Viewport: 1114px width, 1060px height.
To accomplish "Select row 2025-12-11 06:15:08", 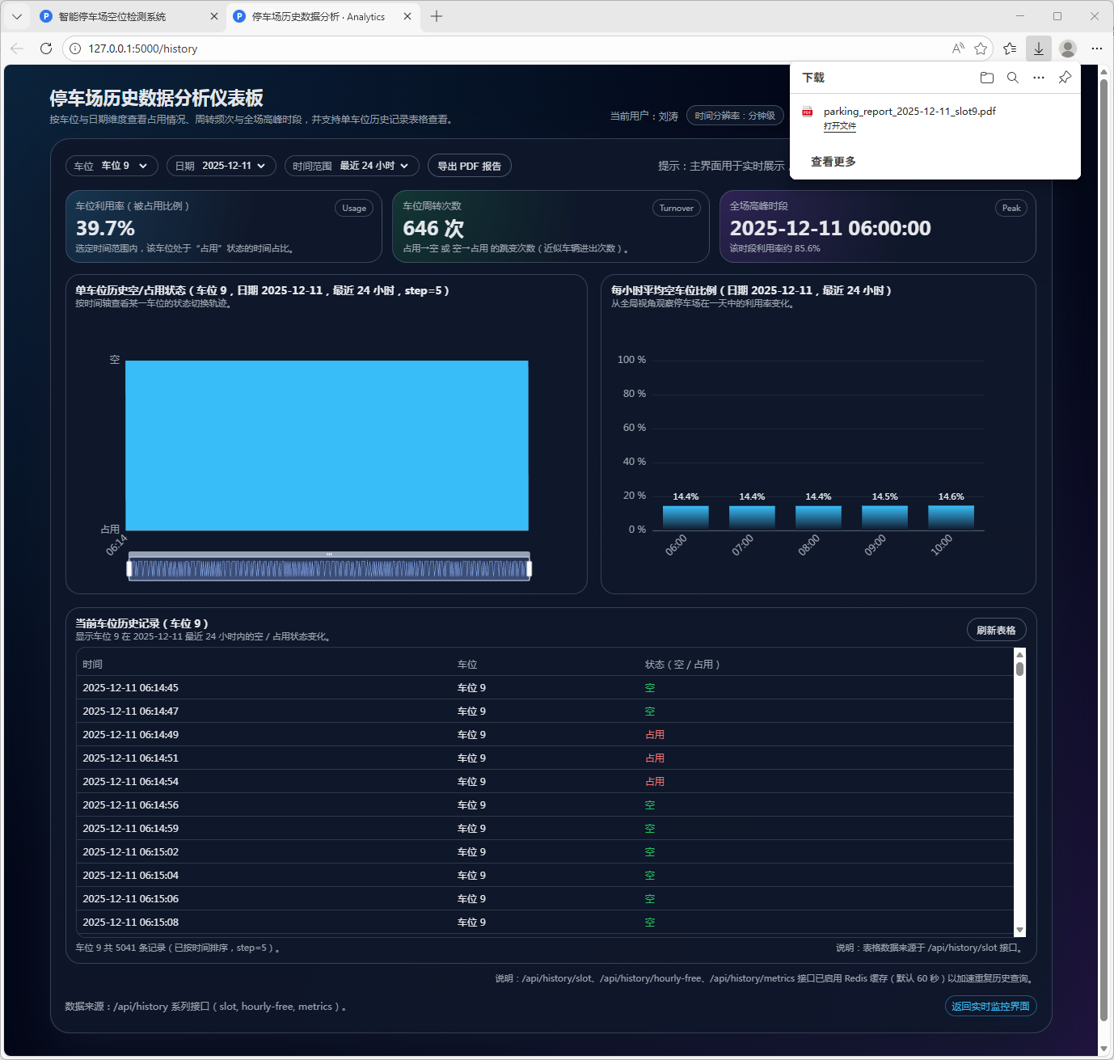I will 545,923.
